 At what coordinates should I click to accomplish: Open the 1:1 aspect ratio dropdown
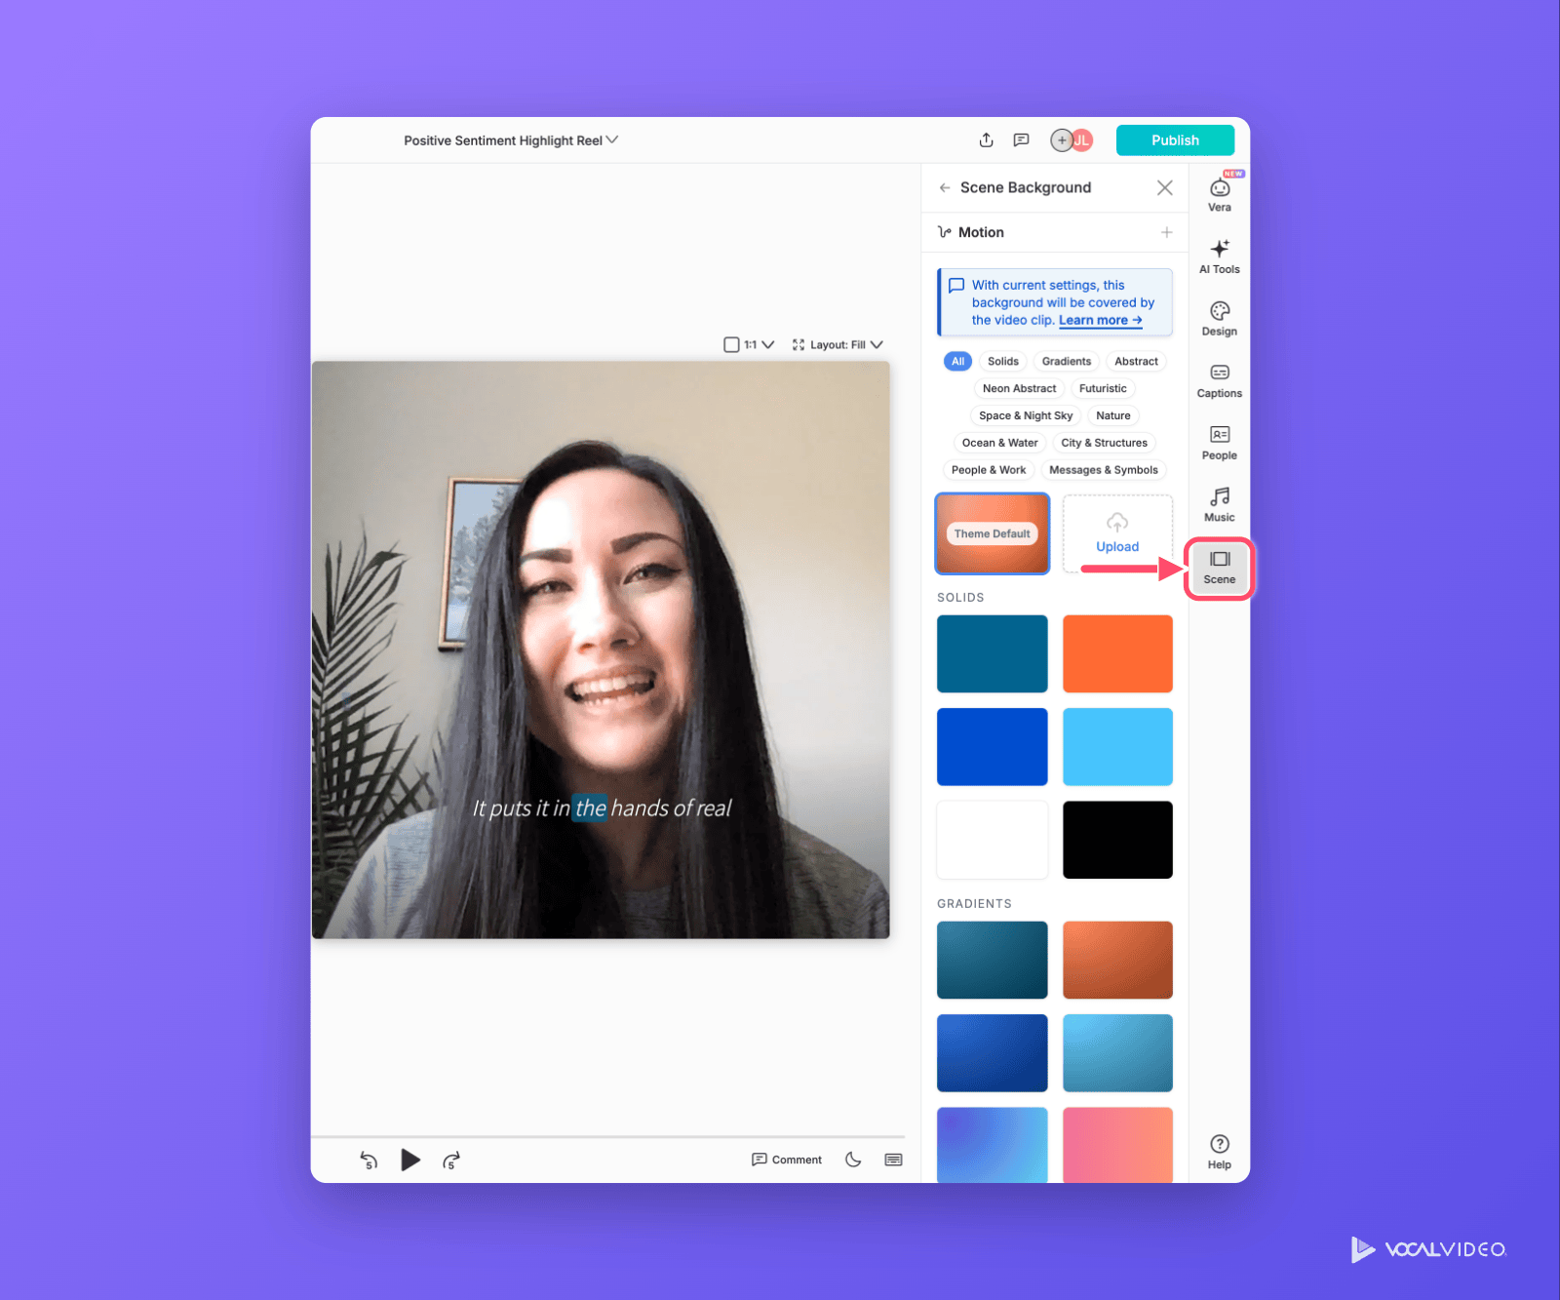pos(749,344)
